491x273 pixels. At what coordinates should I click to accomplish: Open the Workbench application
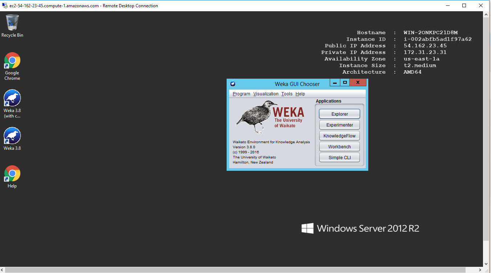click(x=340, y=147)
